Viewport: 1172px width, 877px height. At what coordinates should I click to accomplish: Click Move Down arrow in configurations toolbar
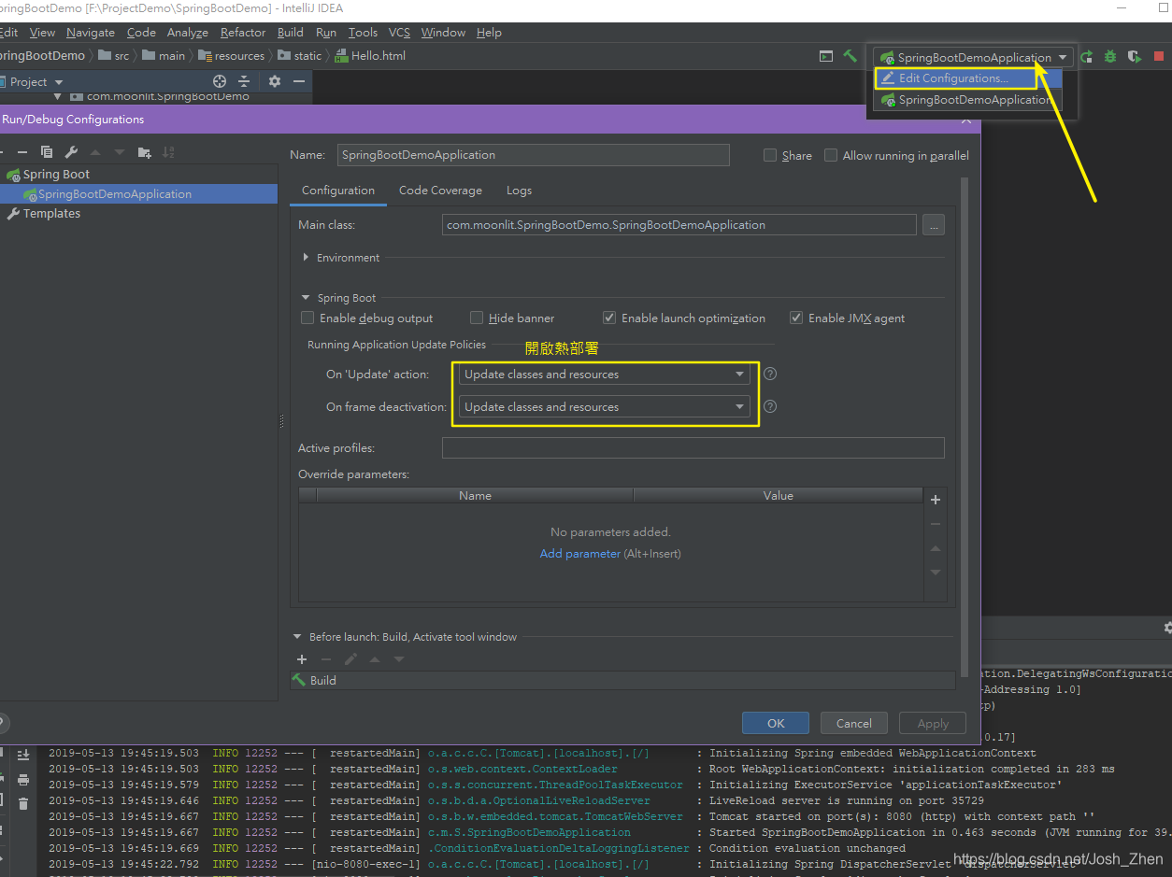120,152
